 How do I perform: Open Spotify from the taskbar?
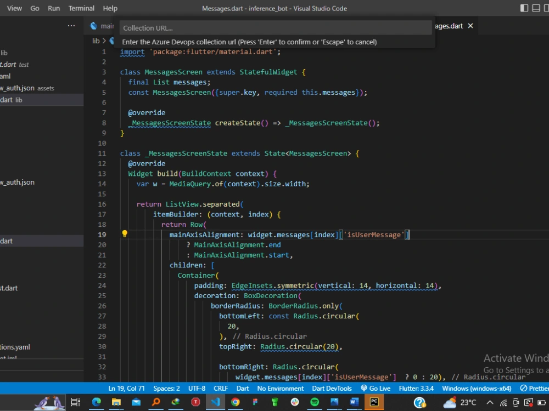tap(315, 402)
